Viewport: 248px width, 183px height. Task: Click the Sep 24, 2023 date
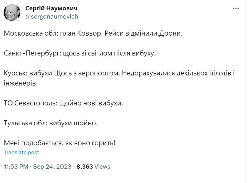pyautogui.click(x=53, y=167)
